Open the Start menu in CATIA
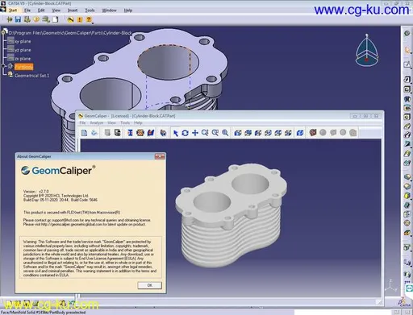 pyautogui.click(x=13, y=10)
